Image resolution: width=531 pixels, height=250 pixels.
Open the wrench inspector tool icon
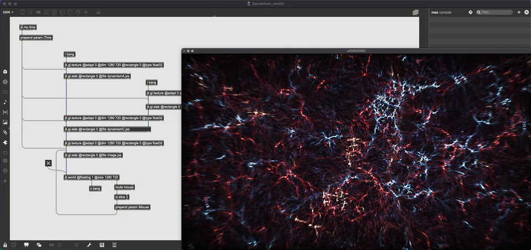89,245
